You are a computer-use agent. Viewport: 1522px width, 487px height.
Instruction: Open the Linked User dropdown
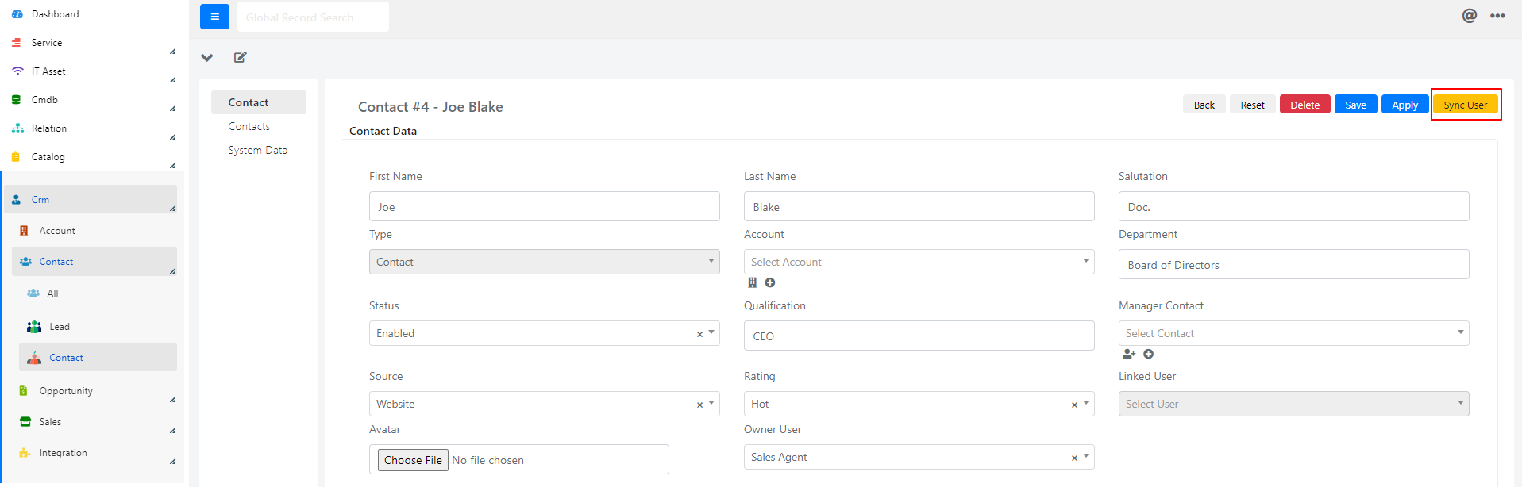[x=1294, y=404]
